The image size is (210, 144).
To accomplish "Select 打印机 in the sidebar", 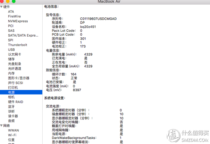I will click(13, 88).
